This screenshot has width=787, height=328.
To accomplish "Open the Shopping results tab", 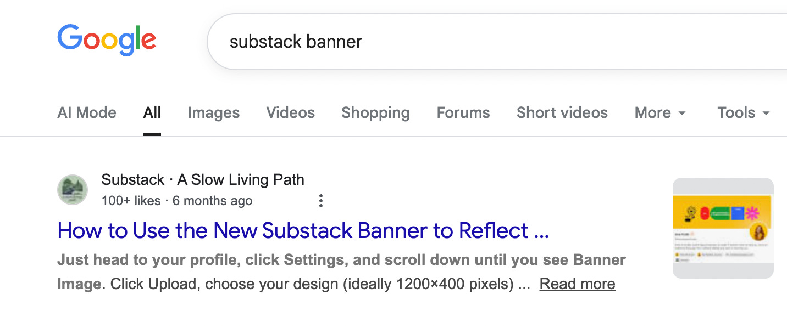I will [x=375, y=112].
